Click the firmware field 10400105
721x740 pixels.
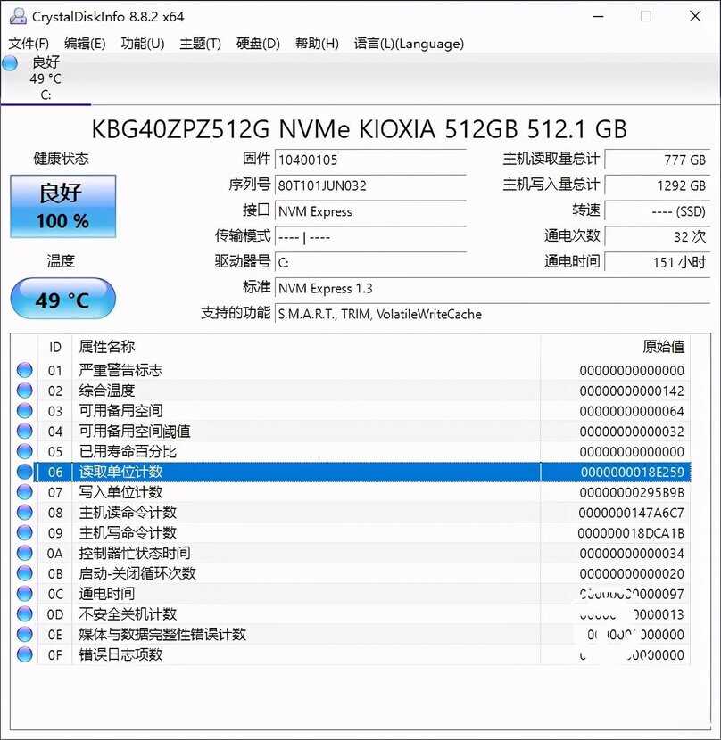pos(371,160)
